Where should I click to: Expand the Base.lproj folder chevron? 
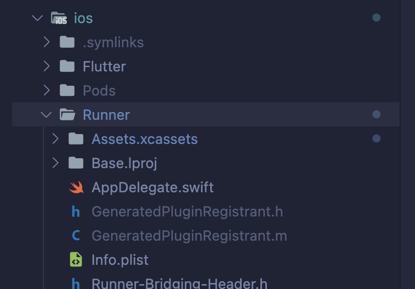click(56, 163)
